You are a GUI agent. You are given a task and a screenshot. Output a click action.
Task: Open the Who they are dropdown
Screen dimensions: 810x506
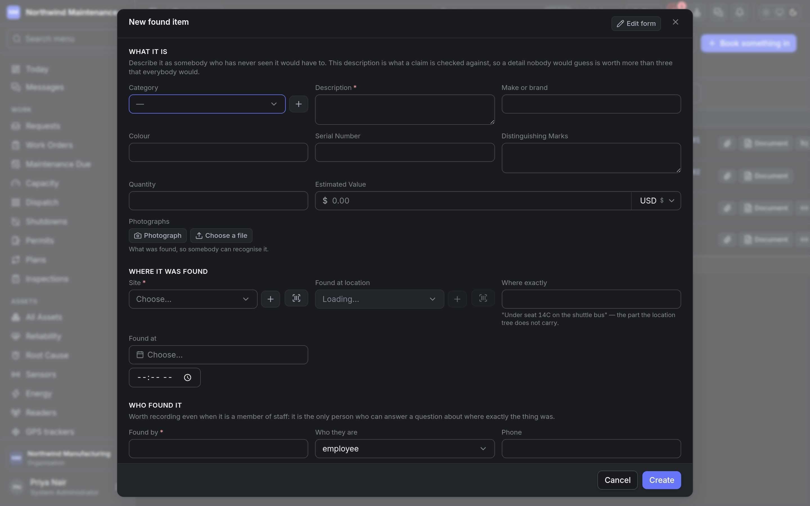click(x=405, y=448)
